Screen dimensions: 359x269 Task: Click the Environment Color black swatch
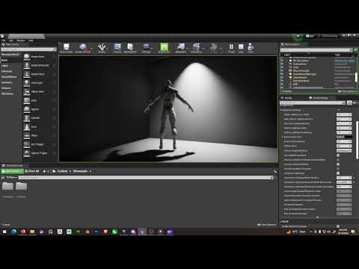coord(348,137)
